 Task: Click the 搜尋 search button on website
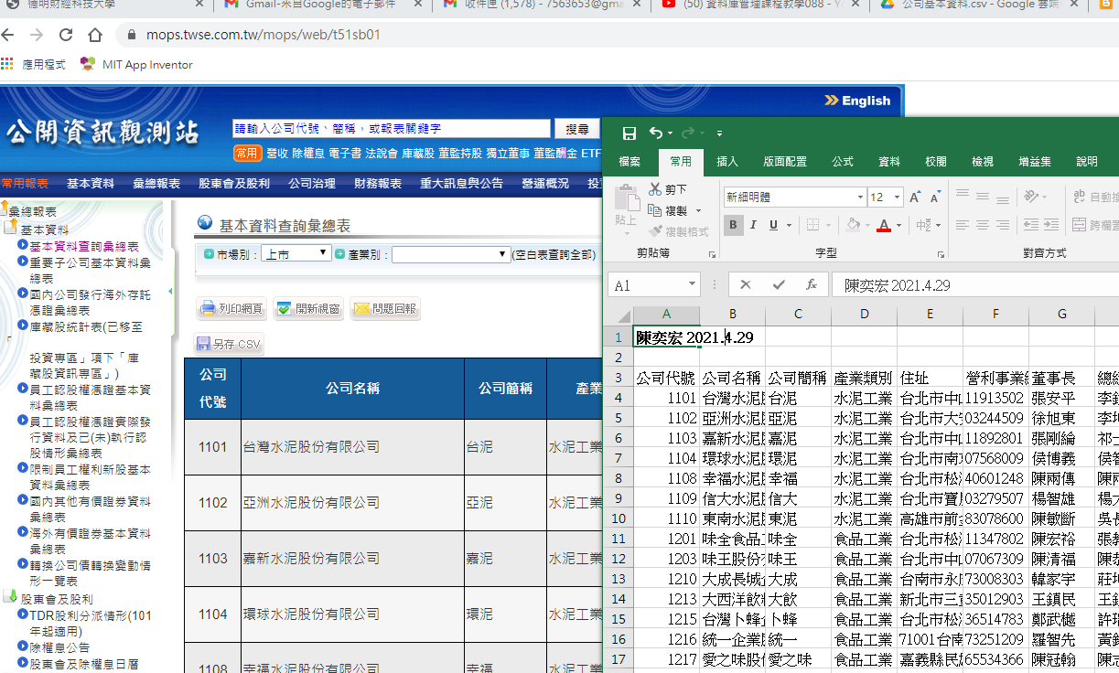pos(576,130)
